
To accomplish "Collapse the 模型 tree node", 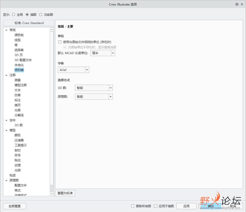I will click(7, 130).
